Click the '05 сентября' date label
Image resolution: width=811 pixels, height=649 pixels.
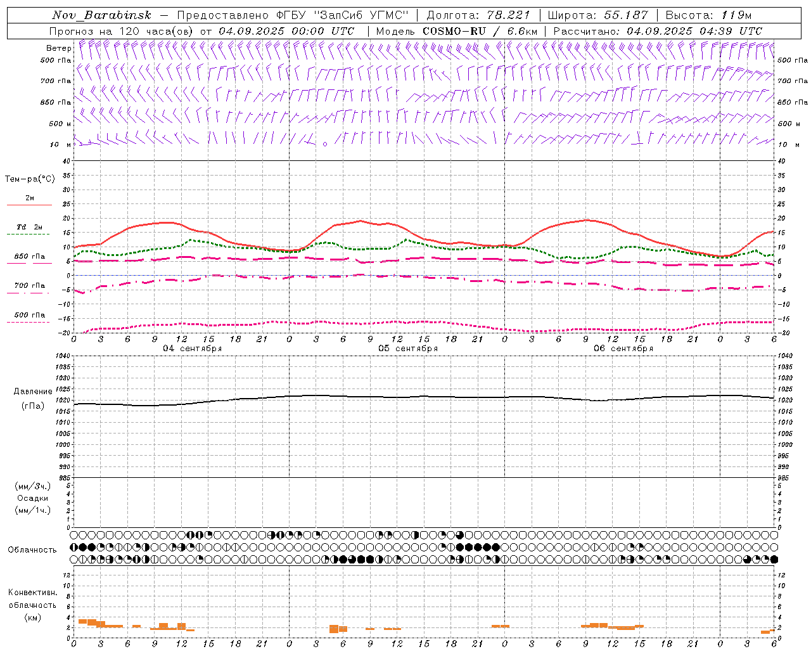pyautogui.click(x=408, y=349)
